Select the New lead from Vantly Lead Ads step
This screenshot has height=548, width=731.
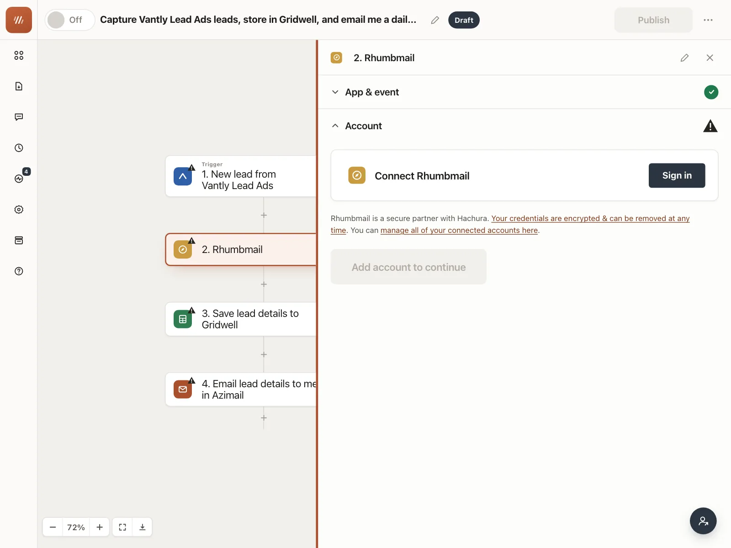point(241,176)
